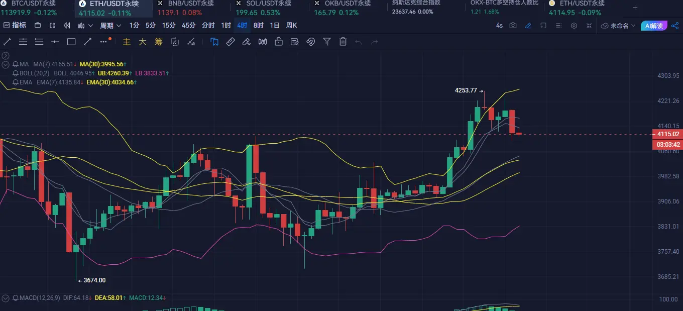Click the note edit icon
This screenshot has height=311, width=683.
[294, 42]
